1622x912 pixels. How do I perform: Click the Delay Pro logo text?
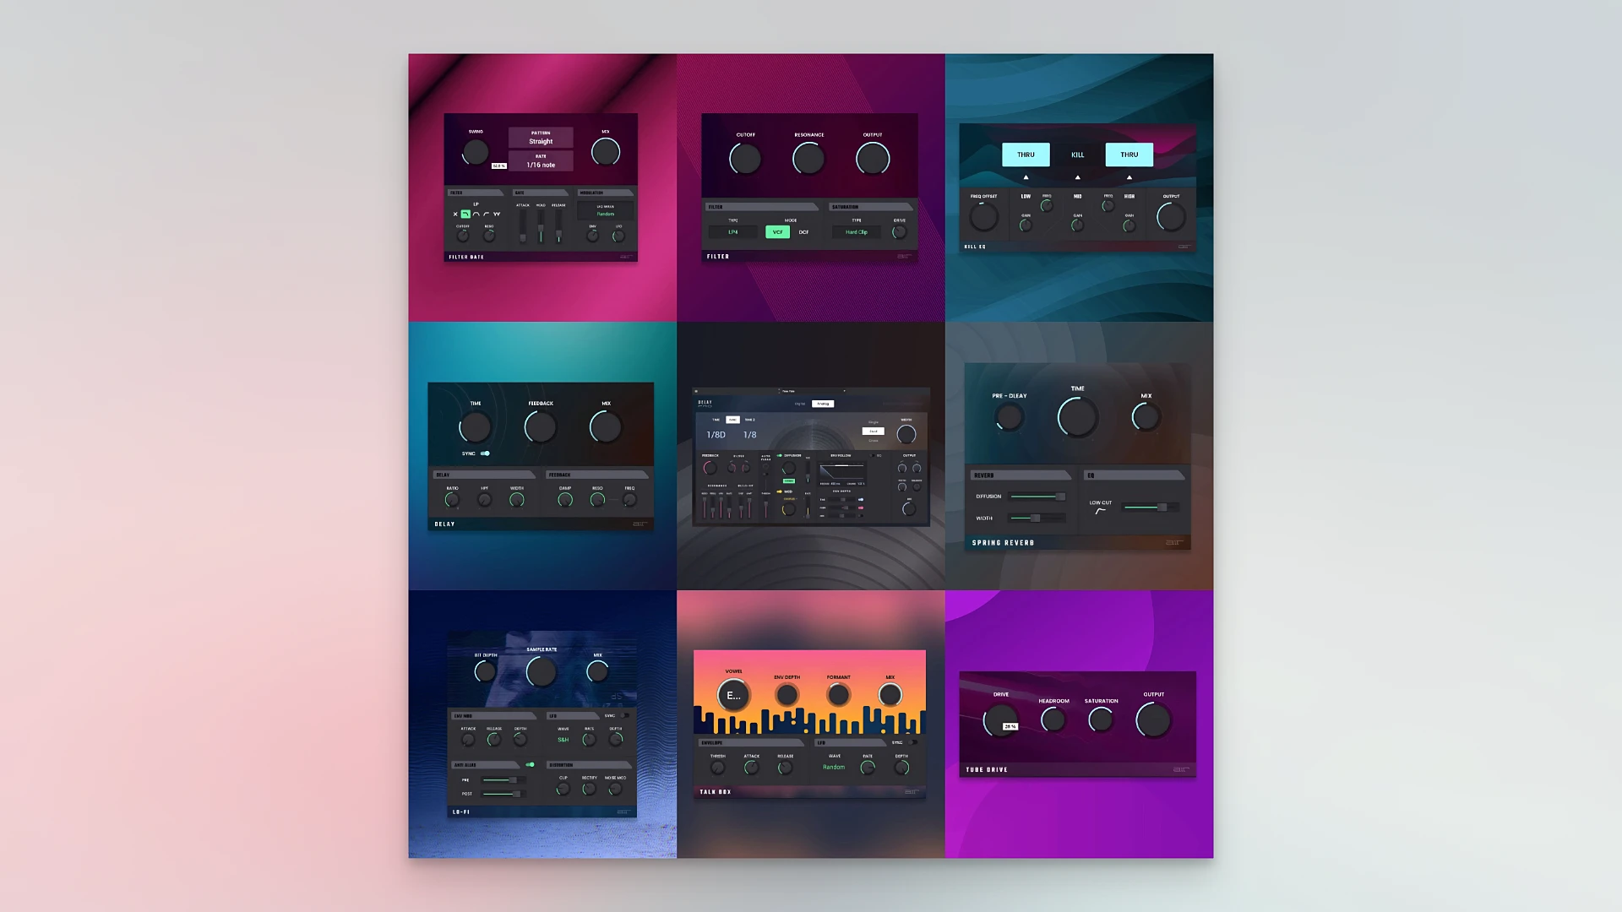(705, 404)
